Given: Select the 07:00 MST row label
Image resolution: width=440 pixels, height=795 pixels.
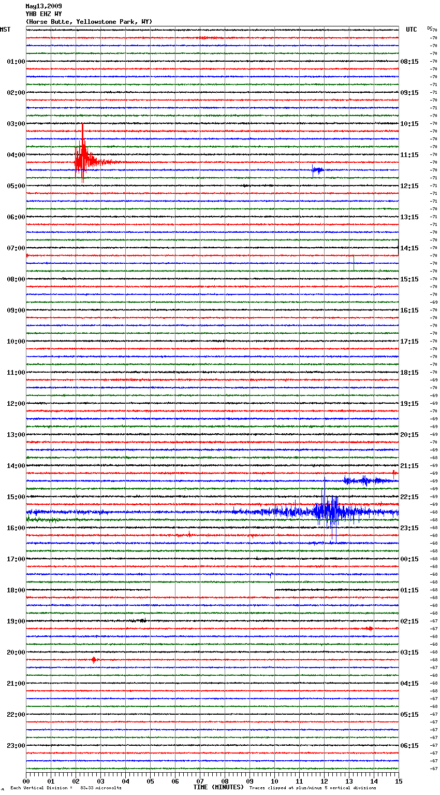Looking at the screenshot, I should pyautogui.click(x=16, y=248).
